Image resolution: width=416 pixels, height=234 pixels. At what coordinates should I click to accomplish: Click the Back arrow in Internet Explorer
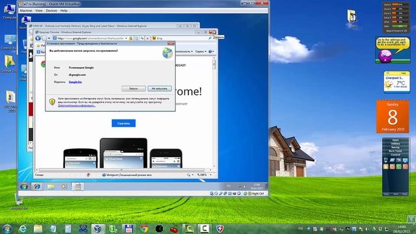click(x=38, y=38)
